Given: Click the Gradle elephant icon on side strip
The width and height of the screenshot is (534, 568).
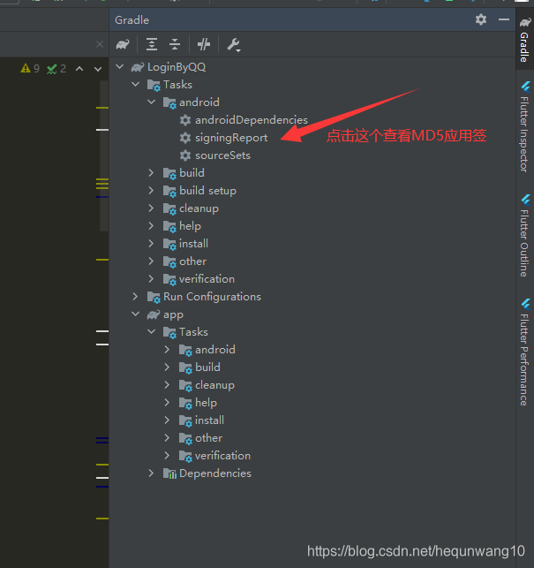Looking at the screenshot, I should 525,23.
